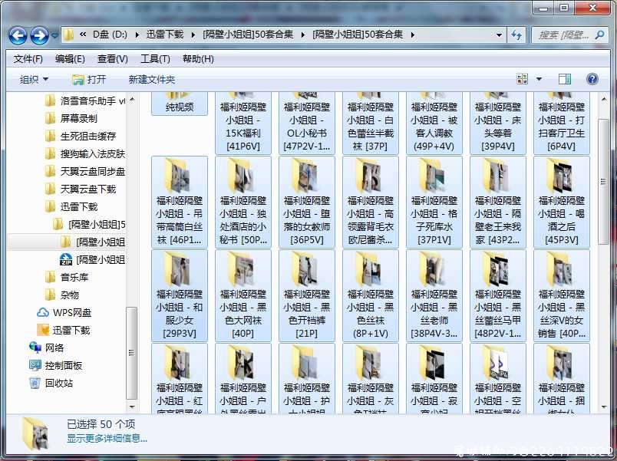Image resolution: width=617 pixels, height=461 pixels.
Task: Open the 文件(F) menu
Action: [x=28, y=59]
